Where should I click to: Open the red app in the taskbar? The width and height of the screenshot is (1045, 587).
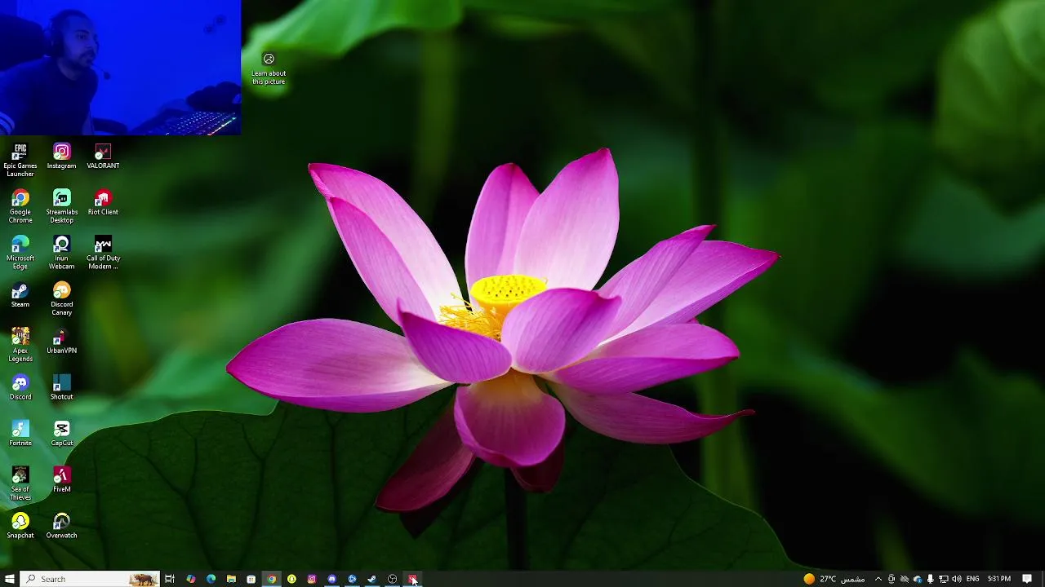pos(412,579)
